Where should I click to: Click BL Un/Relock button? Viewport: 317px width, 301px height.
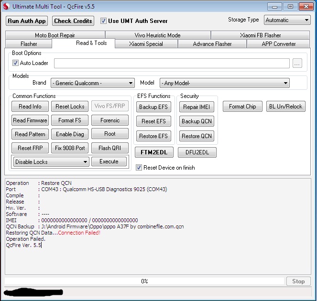285,106
